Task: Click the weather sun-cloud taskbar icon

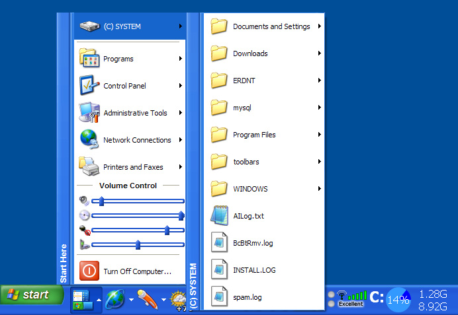Action: [x=178, y=300]
